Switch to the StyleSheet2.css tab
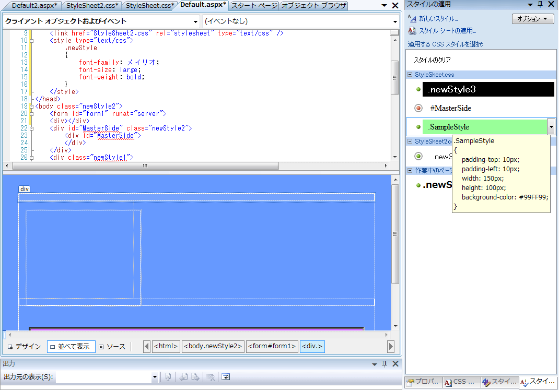Image resolution: width=559 pixels, height=390 pixels. click(x=92, y=5)
